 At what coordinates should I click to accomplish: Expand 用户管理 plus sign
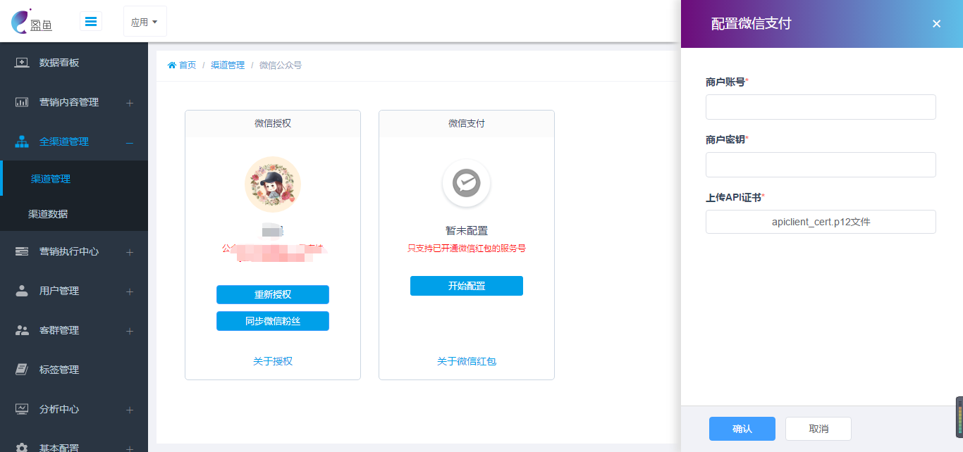(x=130, y=291)
